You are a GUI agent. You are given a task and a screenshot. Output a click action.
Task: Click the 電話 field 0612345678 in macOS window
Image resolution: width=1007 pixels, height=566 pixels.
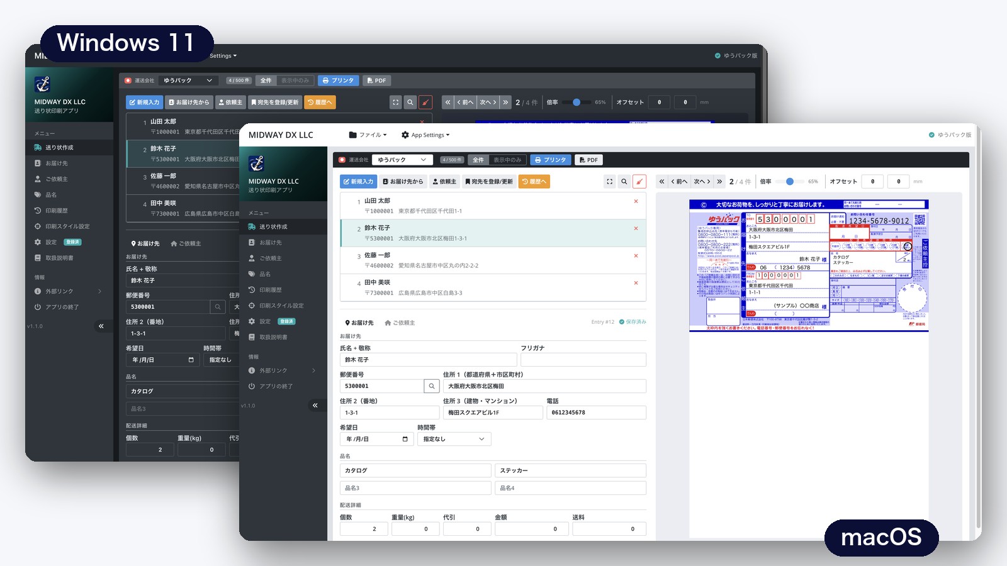596,413
